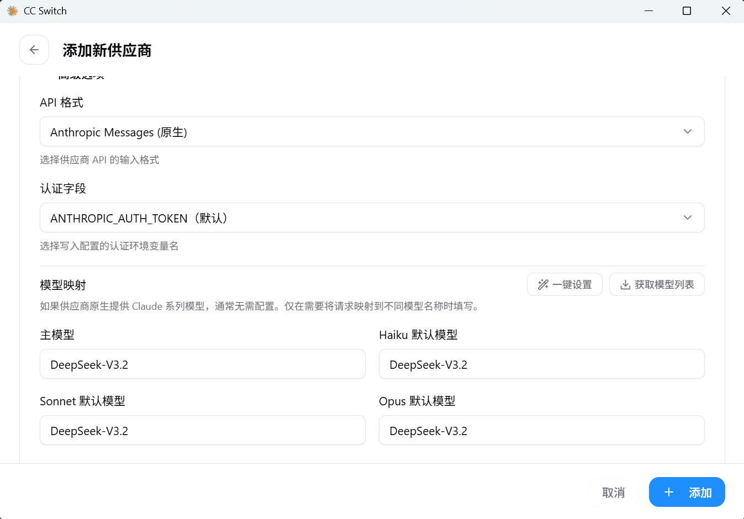Close the CC Switch window

726,11
